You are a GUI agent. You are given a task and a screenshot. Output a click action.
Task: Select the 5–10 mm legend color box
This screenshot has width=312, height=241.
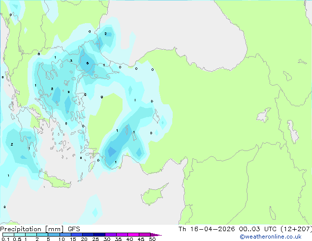(54, 235)
